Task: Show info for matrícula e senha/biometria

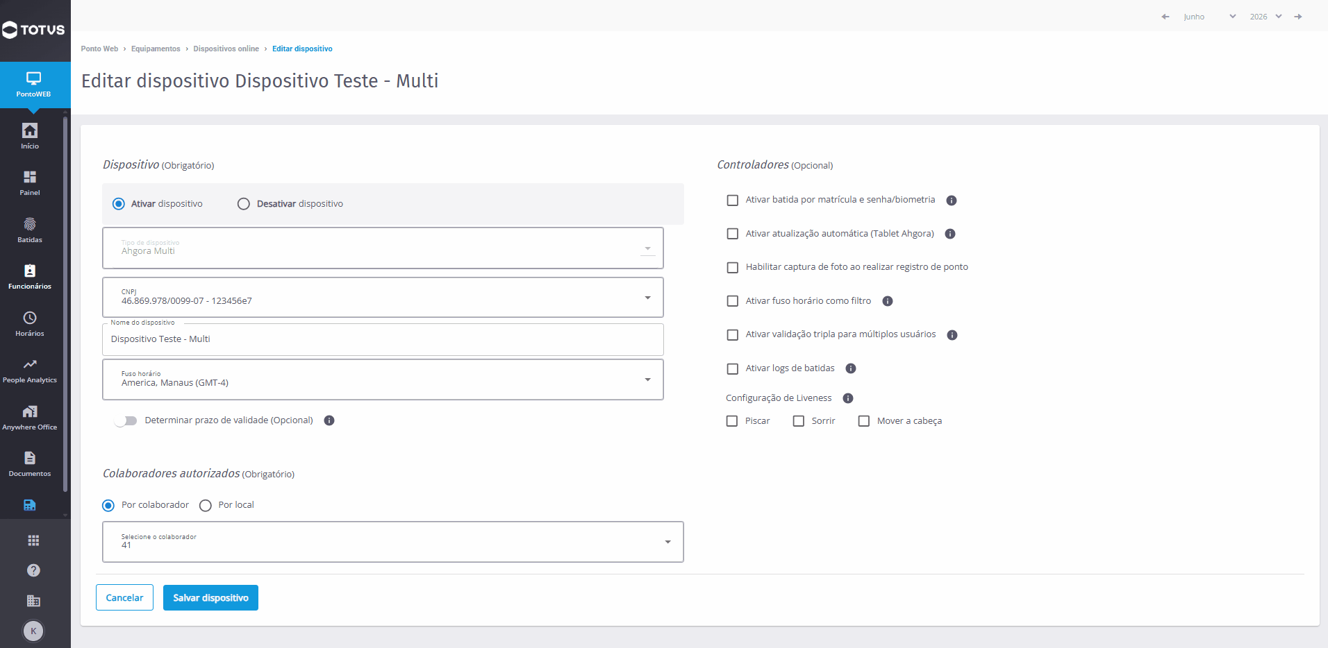Action: pos(952,201)
